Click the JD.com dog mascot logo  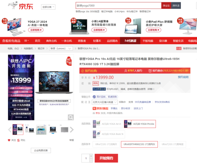click(13, 5)
